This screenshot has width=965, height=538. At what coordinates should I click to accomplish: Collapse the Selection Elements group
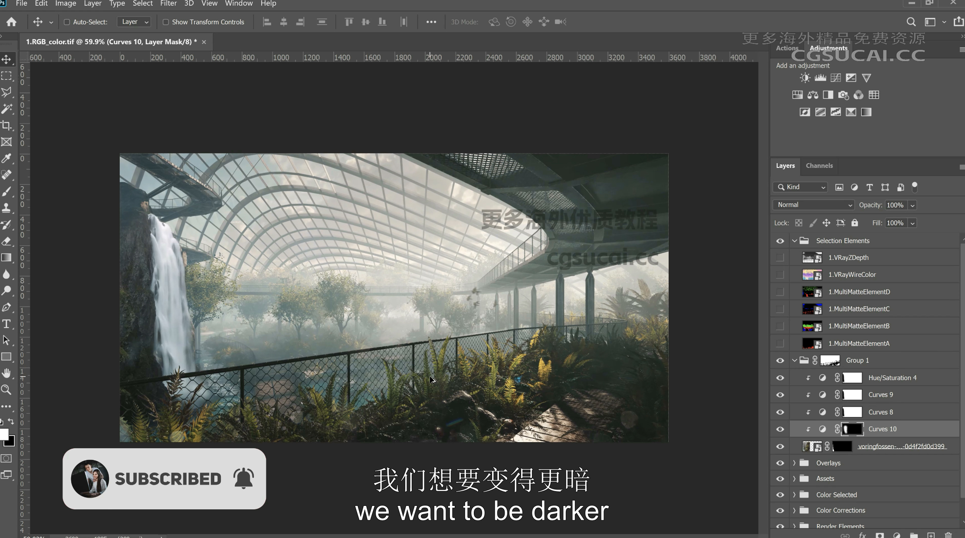click(794, 241)
